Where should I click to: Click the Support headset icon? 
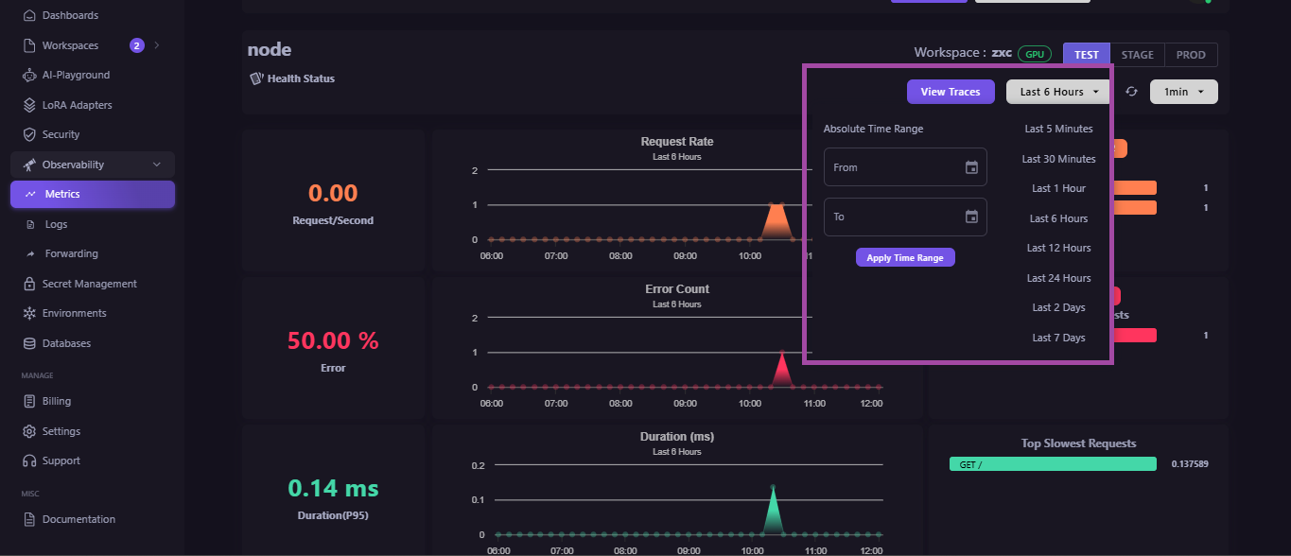(29, 460)
